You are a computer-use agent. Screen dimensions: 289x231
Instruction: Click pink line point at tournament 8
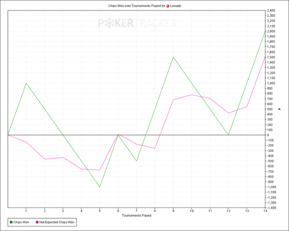(155, 148)
